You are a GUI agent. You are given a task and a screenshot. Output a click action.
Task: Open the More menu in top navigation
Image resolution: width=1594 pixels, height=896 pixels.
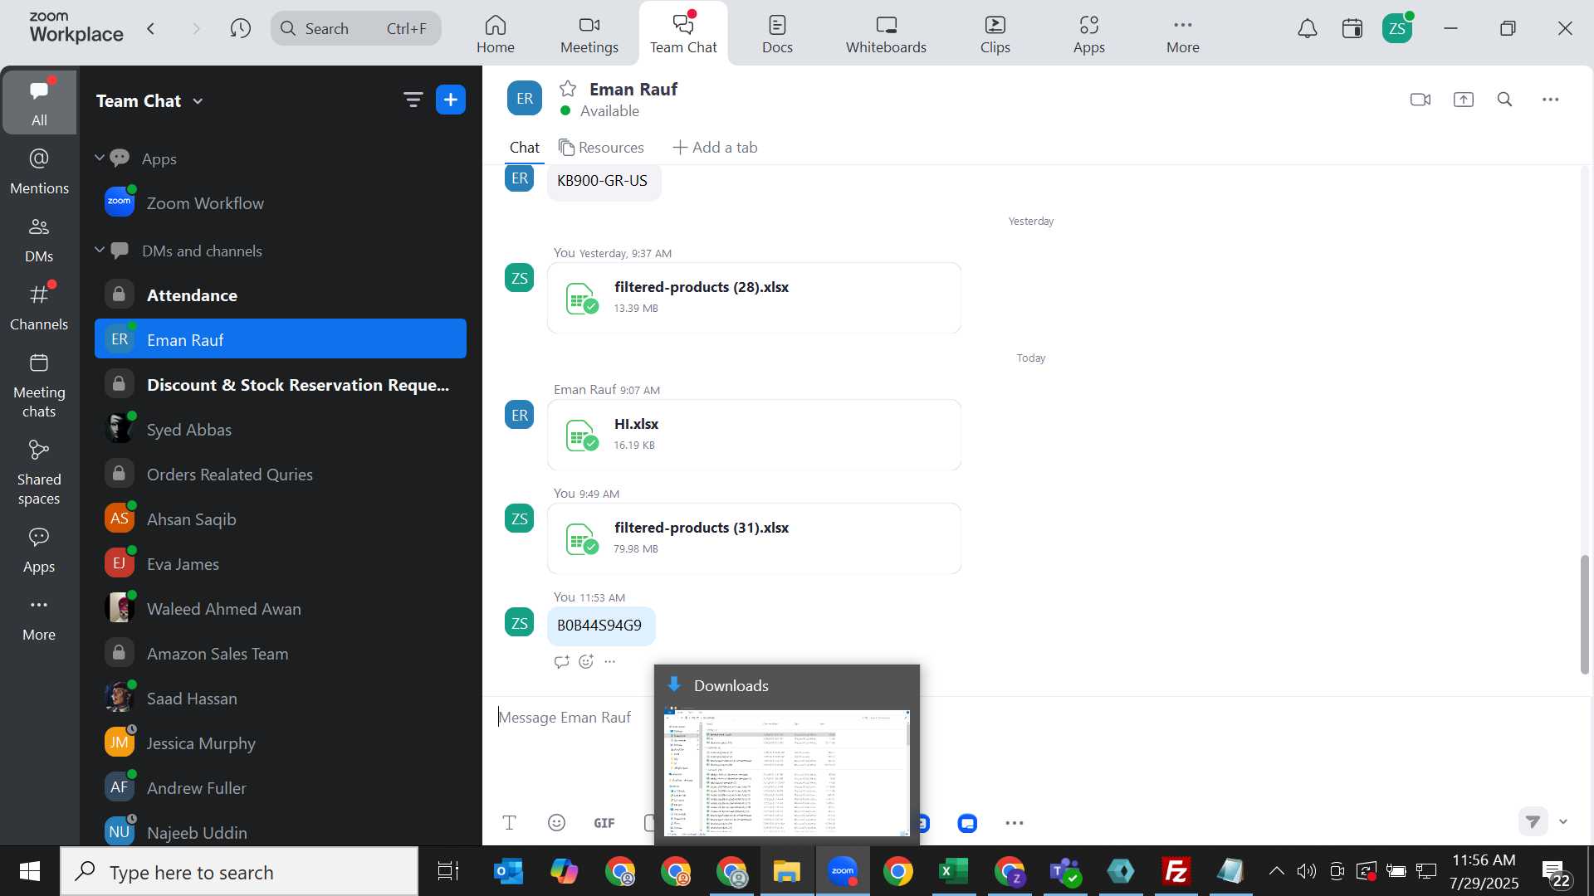[1183, 34]
